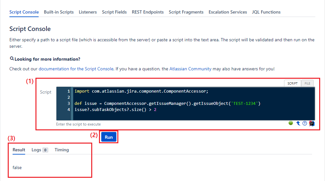Open the Script Fragments tab

pyautogui.click(x=186, y=12)
